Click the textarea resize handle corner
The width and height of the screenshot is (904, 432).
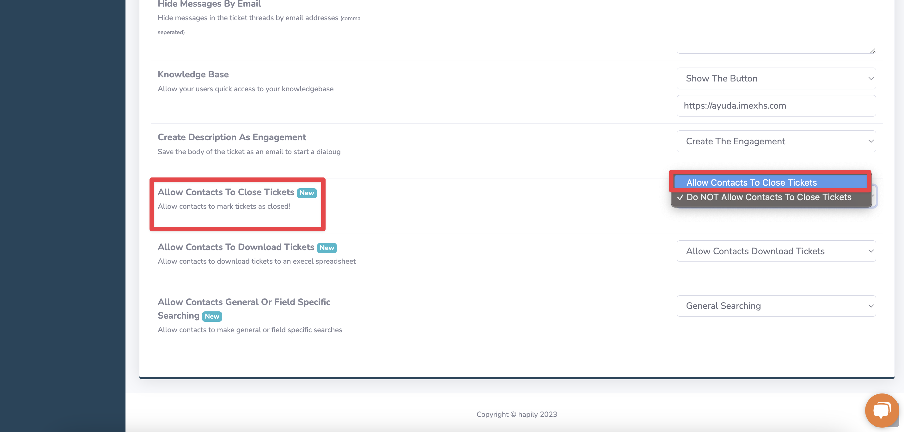click(x=872, y=51)
